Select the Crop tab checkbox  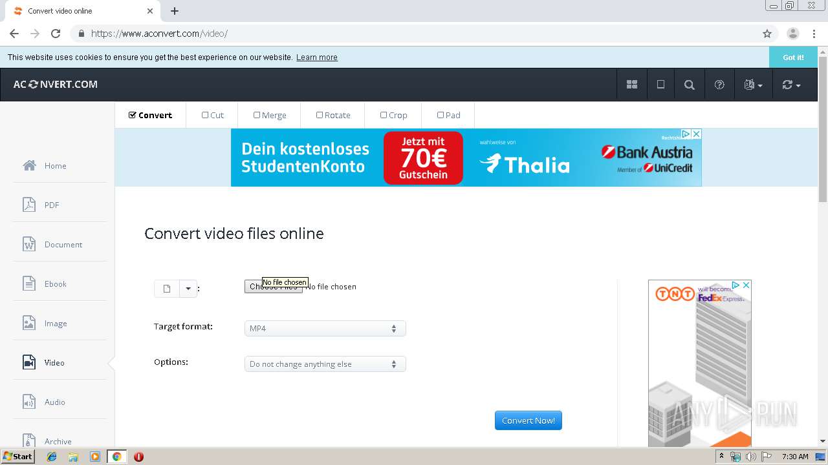(384, 115)
